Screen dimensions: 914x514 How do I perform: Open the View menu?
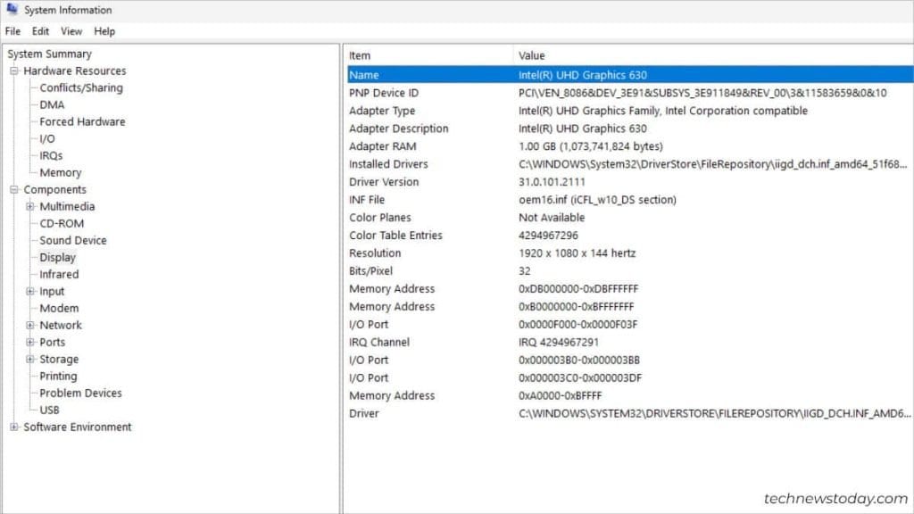click(x=71, y=30)
